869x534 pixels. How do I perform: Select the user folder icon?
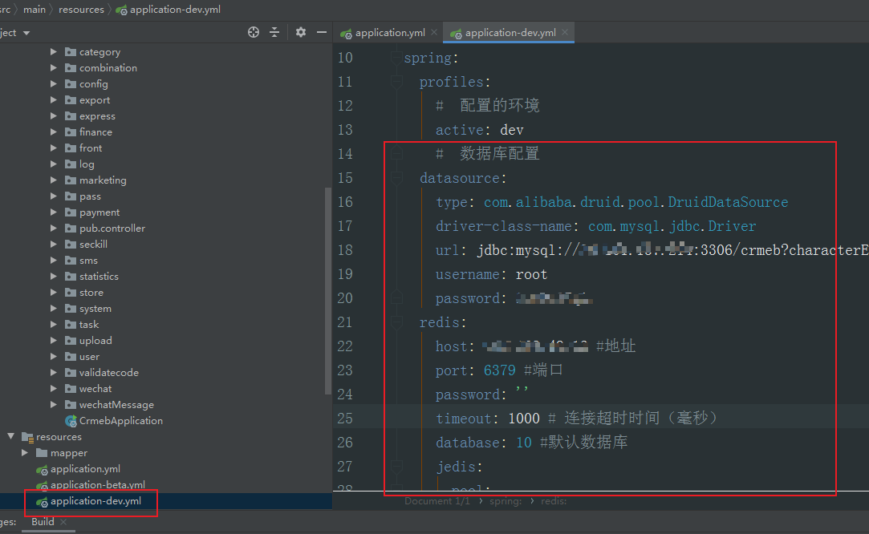(71, 357)
